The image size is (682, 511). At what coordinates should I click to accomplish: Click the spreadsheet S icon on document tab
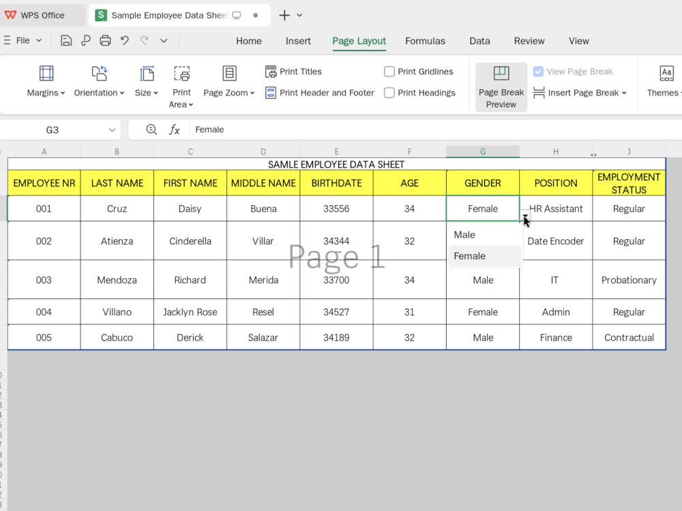101,15
